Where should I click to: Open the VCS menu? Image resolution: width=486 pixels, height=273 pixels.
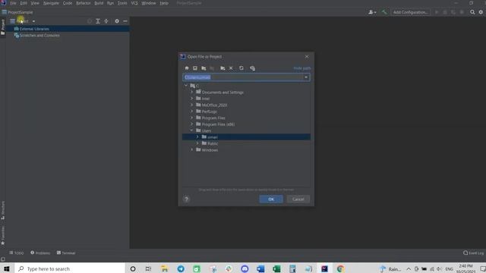[134, 3]
